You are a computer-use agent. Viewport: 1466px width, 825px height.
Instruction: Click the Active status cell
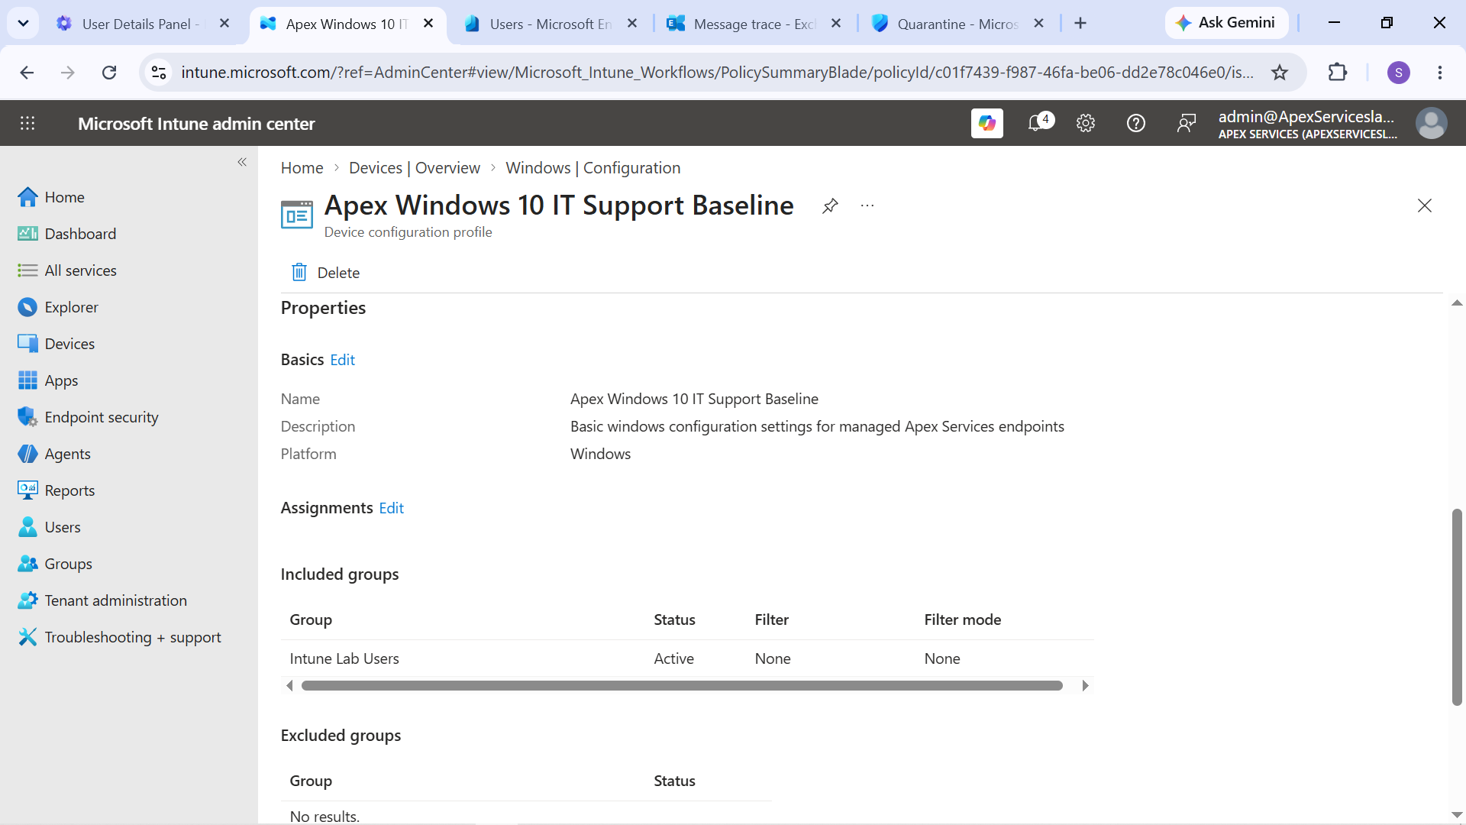(673, 658)
